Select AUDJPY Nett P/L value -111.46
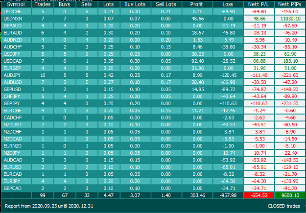 pyautogui.click(x=259, y=75)
